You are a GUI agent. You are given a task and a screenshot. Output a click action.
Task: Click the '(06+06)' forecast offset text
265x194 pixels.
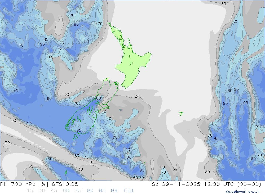[249, 184]
